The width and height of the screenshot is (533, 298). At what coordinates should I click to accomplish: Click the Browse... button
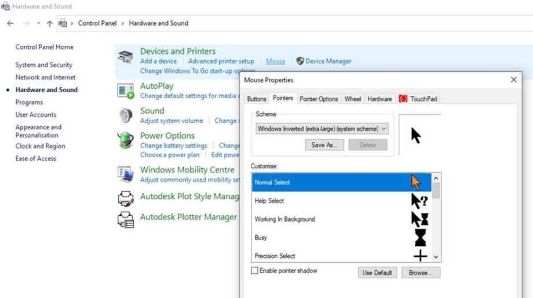tap(421, 272)
